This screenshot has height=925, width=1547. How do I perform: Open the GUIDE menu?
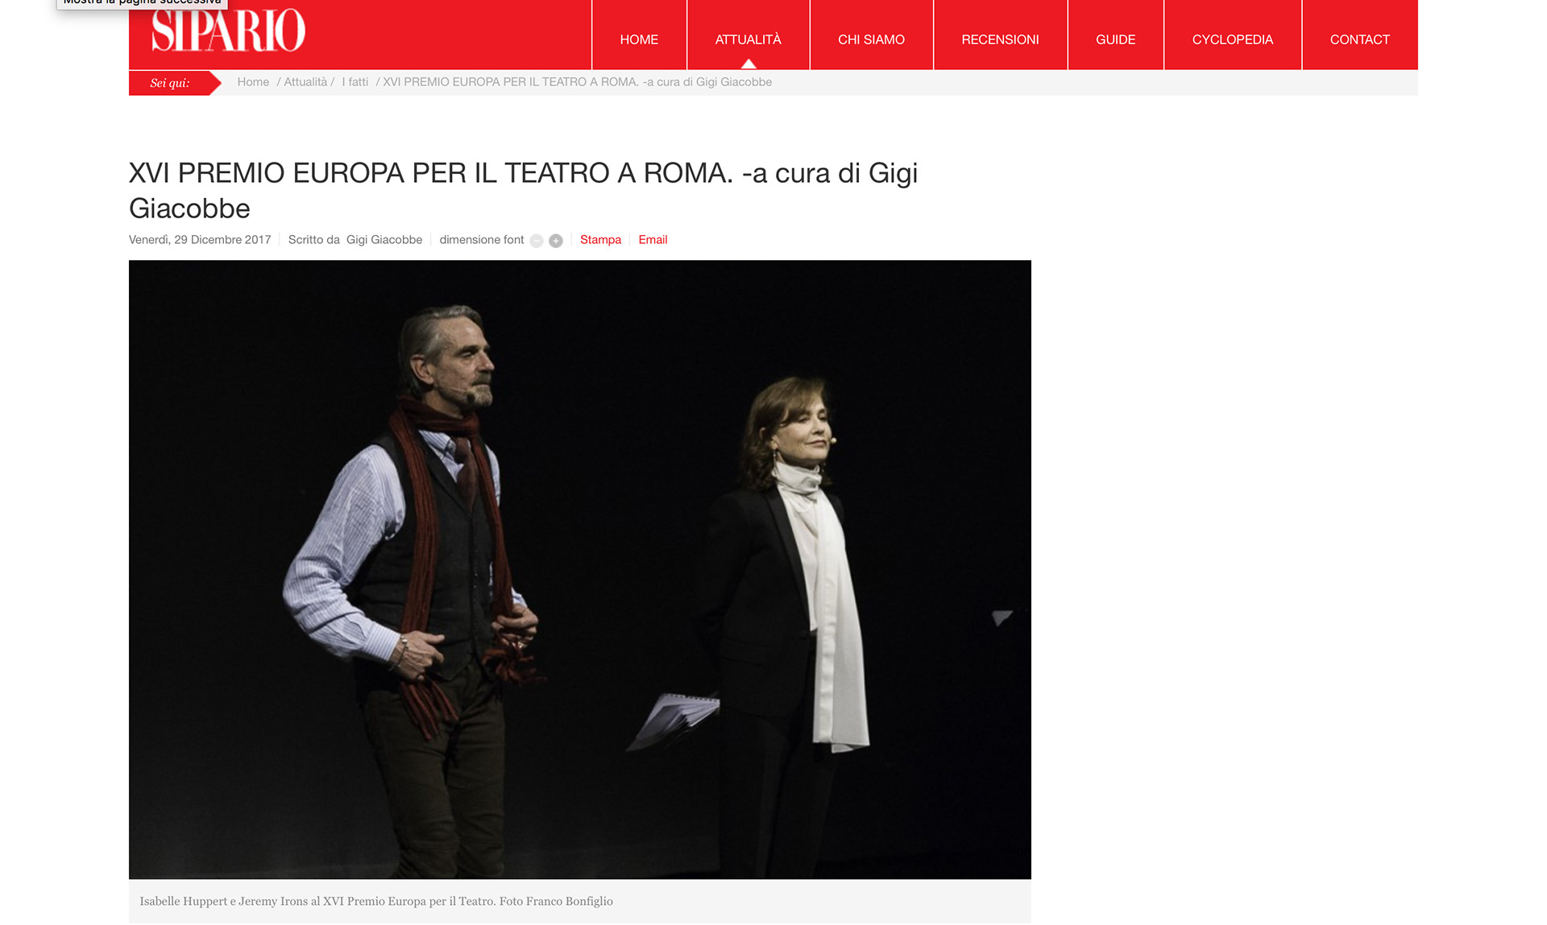pyautogui.click(x=1115, y=39)
